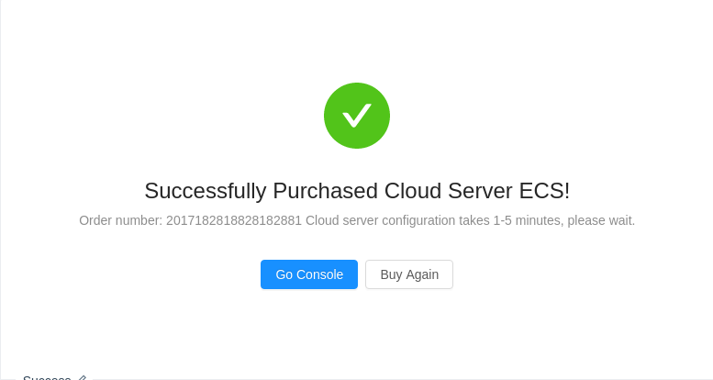Click the pencil edit icon beside Success

coord(83,378)
